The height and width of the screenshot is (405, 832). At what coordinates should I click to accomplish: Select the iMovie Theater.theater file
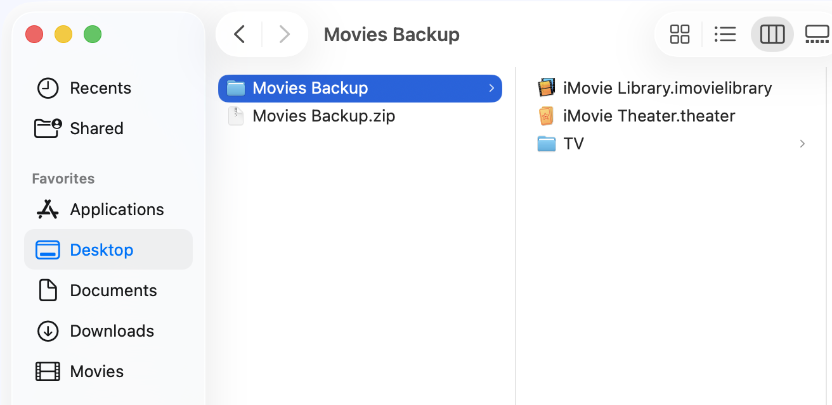tap(649, 116)
